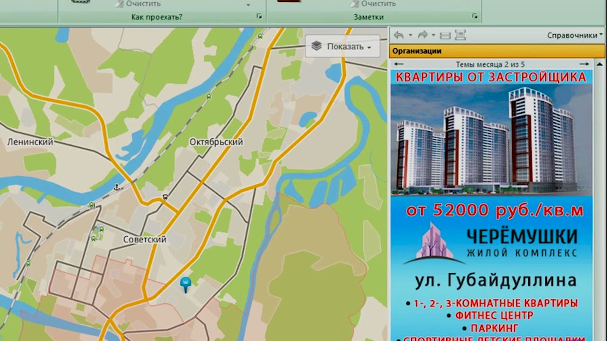607x341 pixels.
Task: Open the Как проехать group dialog launcher
Action: pyautogui.click(x=259, y=17)
